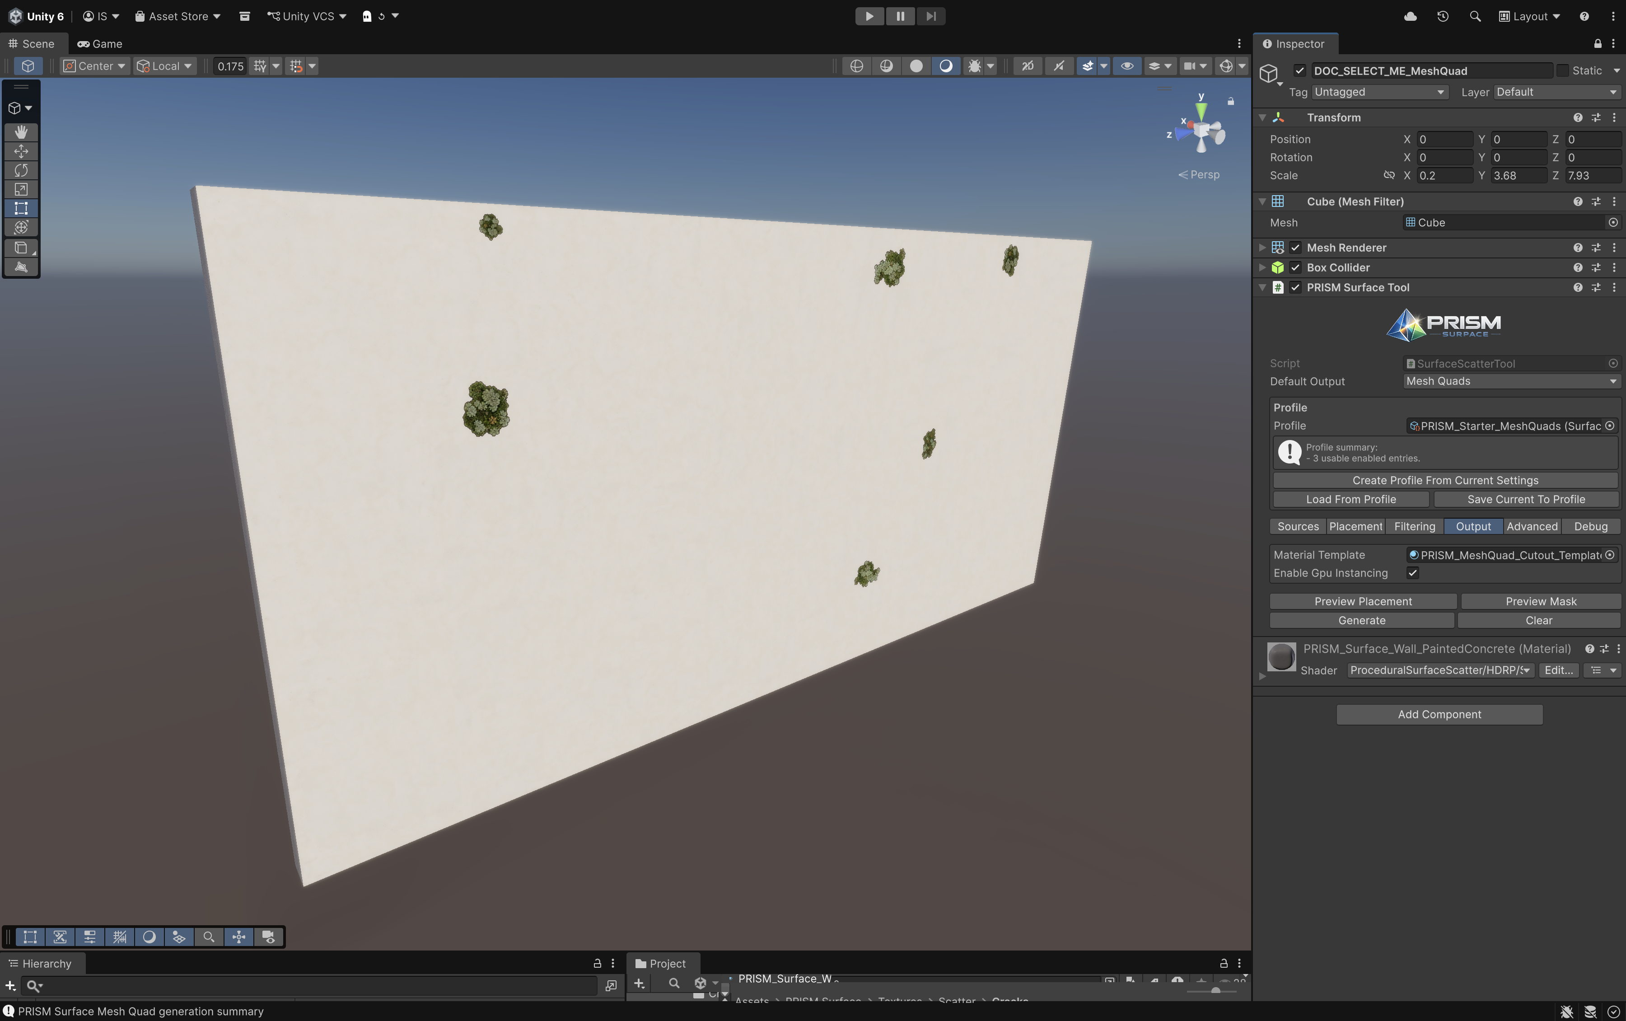This screenshot has height=1021, width=1626.
Task: Open the Layout dropdown
Action: pyautogui.click(x=1529, y=16)
